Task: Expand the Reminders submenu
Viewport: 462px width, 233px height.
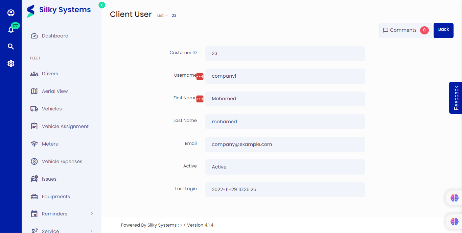Action: (55, 213)
